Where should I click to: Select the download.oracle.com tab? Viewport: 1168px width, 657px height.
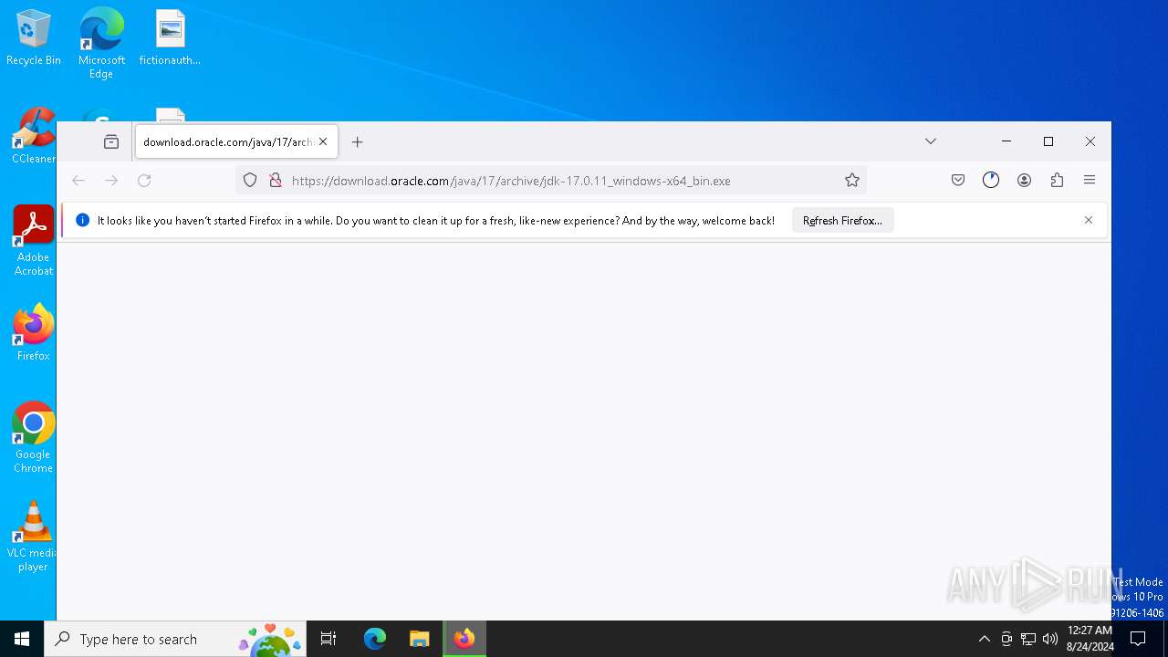[x=236, y=141]
